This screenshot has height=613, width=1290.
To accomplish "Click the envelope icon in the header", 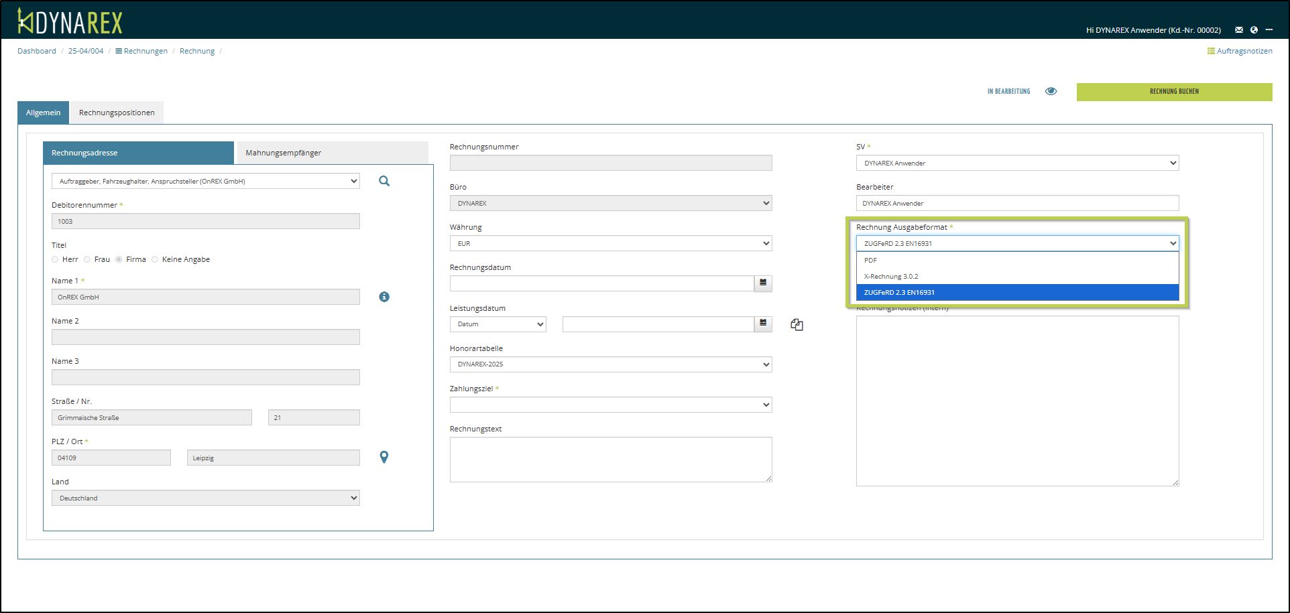I will [x=1239, y=30].
